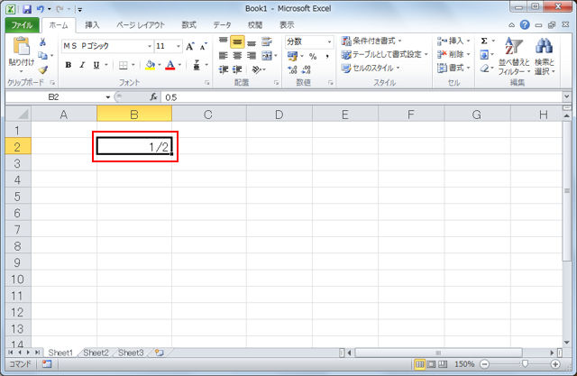Open テーブルとして書式設定 menu

tap(385, 54)
